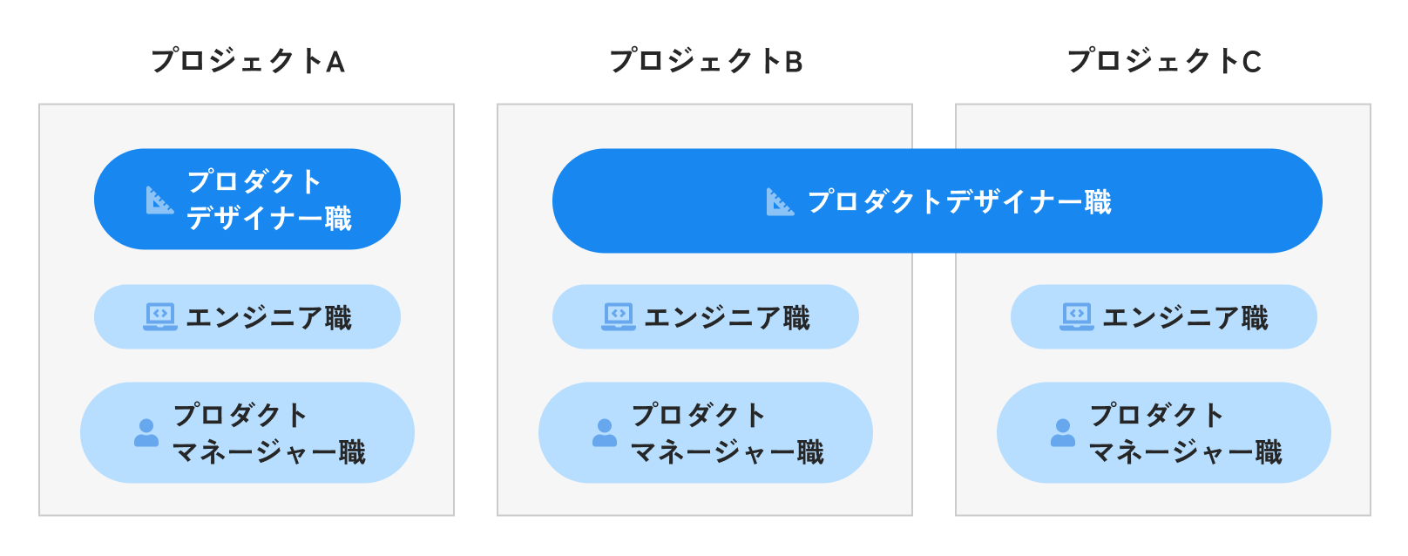Image resolution: width=1408 pixels, height=556 pixels.
Task: Click person icon in Project A manager pill
Action: 146,433
